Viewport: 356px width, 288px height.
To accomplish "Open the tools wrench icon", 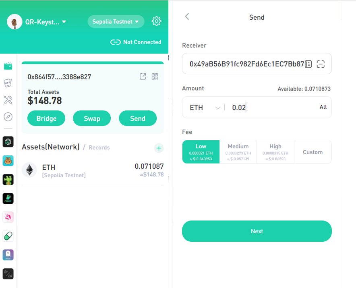I will click(8, 100).
